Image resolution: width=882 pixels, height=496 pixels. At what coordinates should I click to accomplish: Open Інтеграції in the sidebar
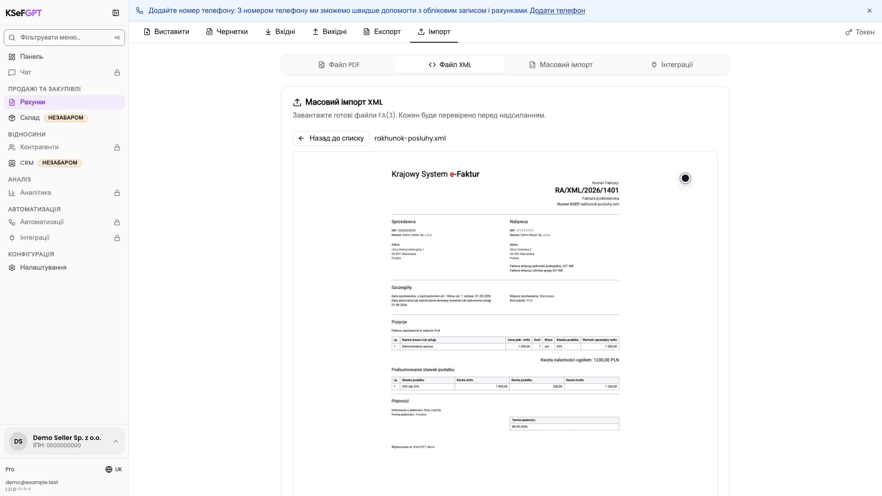(64, 237)
